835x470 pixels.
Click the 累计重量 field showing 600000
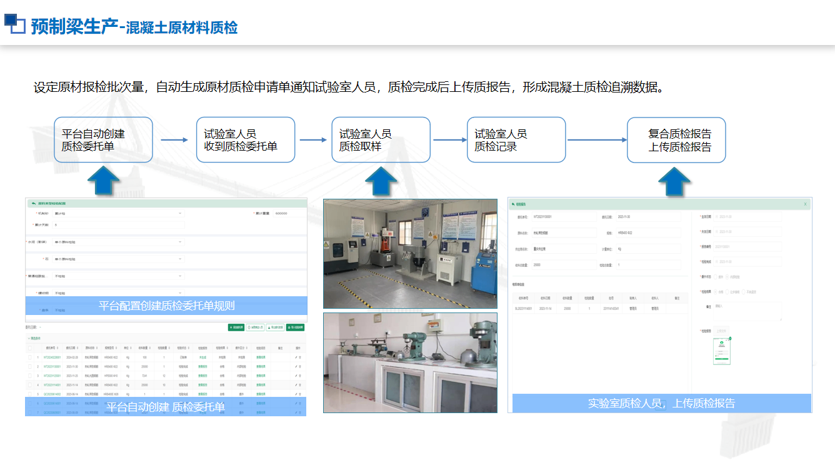tap(289, 213)
